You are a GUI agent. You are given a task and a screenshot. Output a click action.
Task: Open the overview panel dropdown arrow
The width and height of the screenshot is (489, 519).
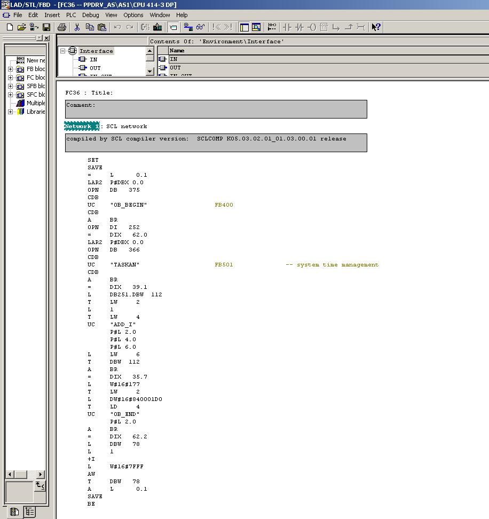[40, 38]
